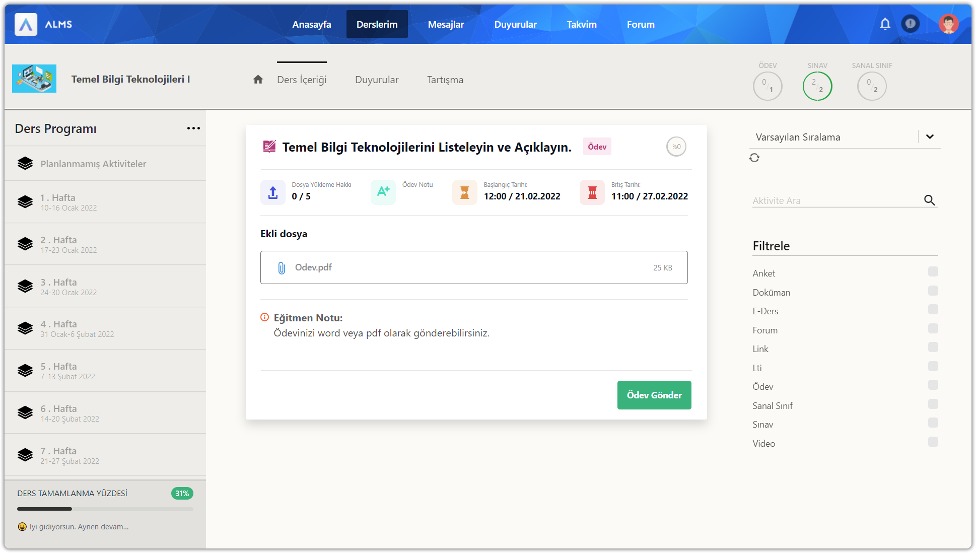Click the search magnifier icon
Viewport: 976px width, 553px height.
pyautogui.click(x=929, y=200)
